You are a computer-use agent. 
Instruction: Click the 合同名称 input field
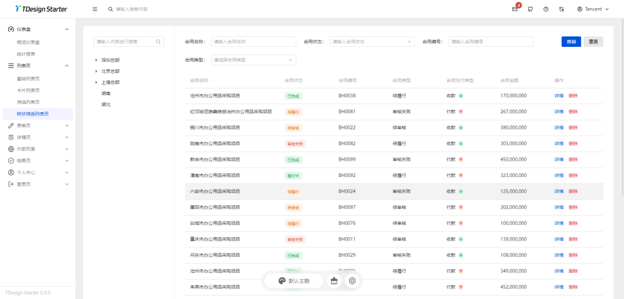(x=253, y=42)
